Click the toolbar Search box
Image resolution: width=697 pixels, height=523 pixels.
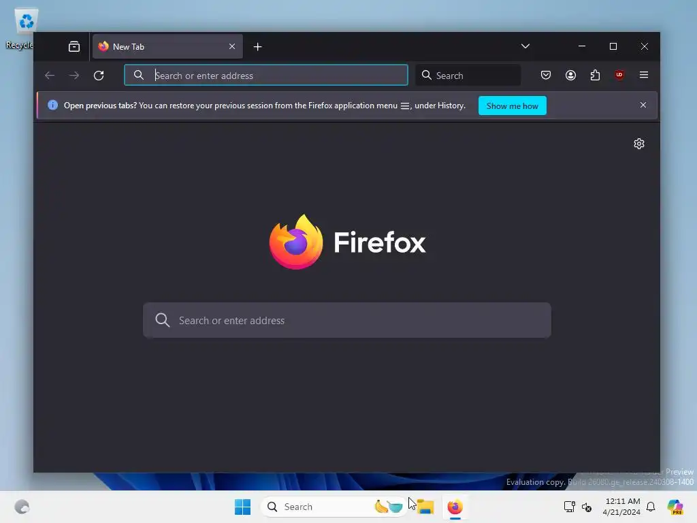tap(468, 75)
